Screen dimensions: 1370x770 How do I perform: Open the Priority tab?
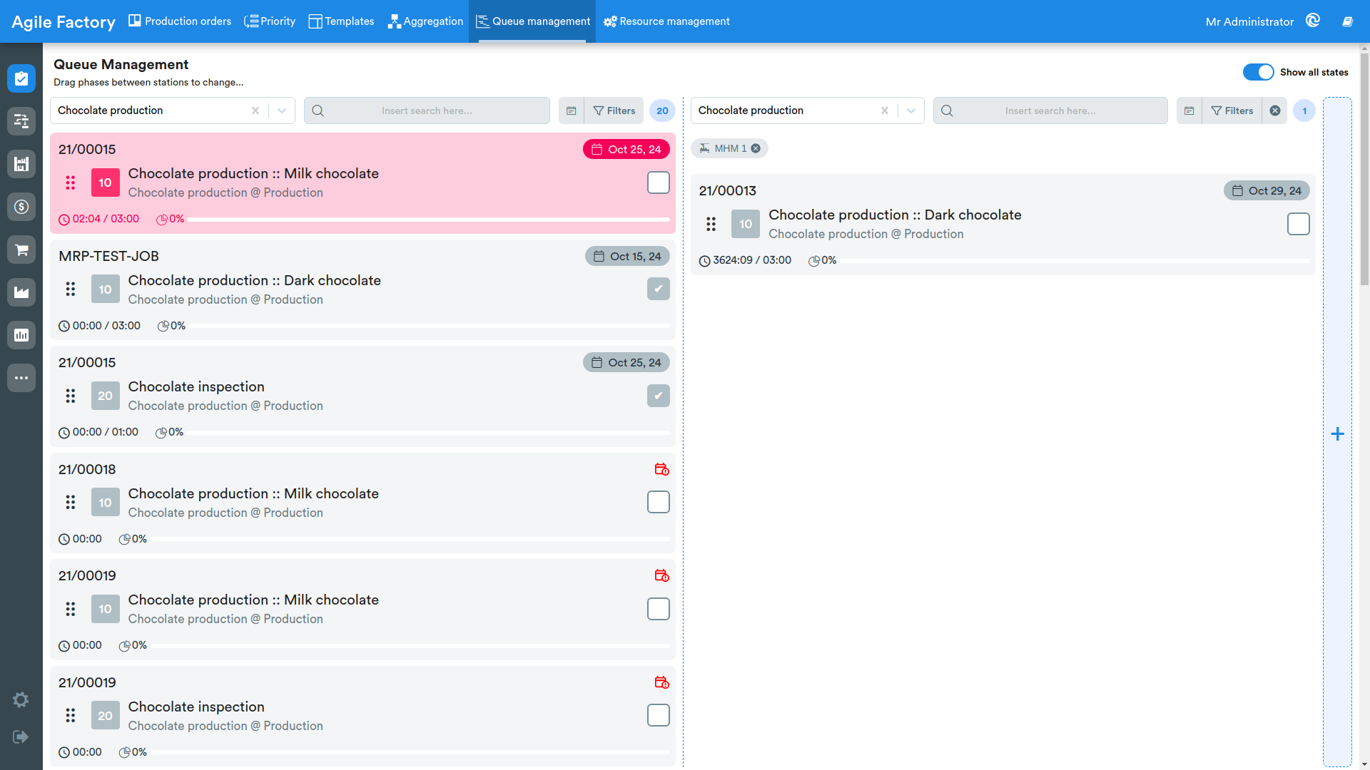(x=270, y=21)
